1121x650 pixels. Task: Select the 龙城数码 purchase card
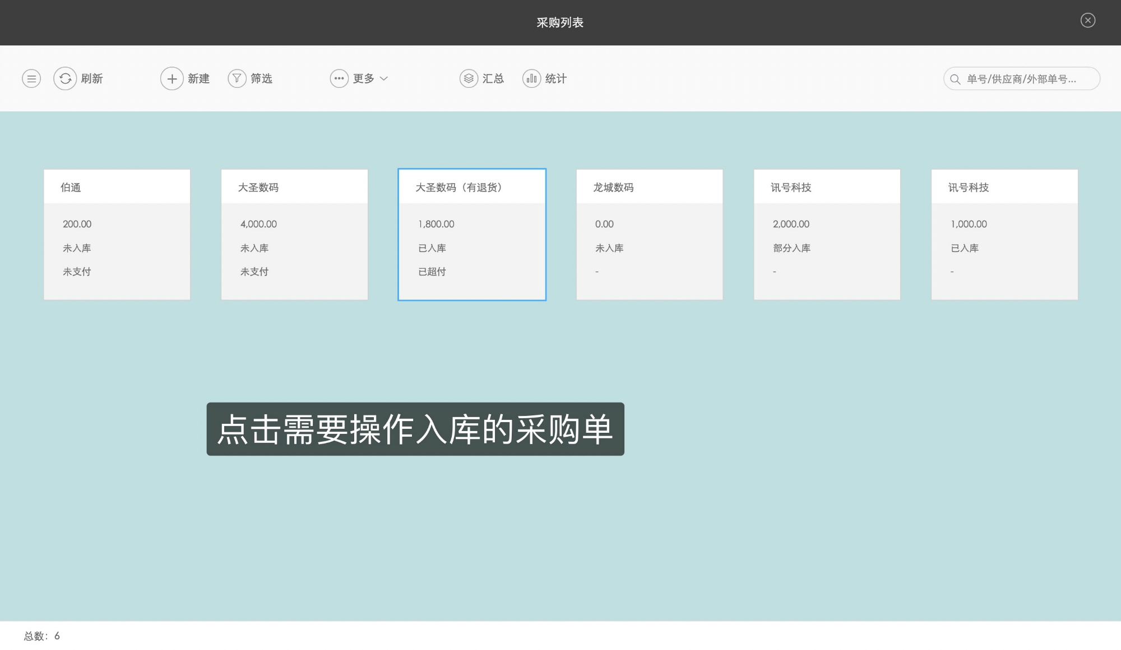(648, 234)
